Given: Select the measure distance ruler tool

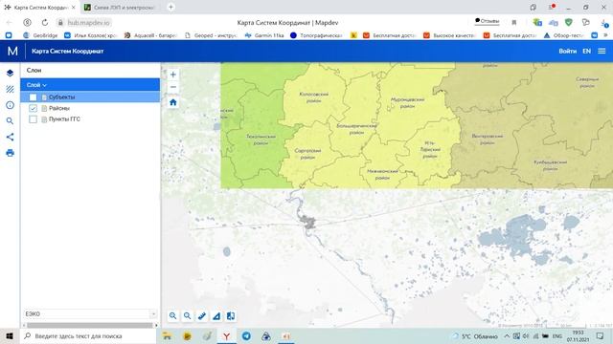Looking at the screenshot, I should [202, 316].
